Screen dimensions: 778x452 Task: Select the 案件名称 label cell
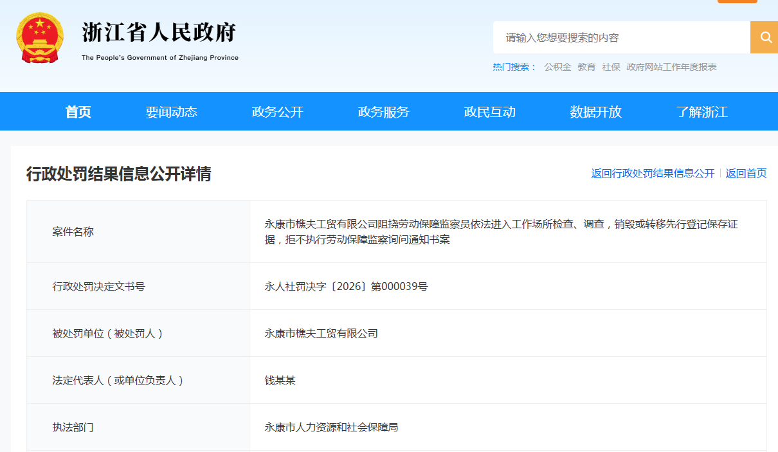(138, 231)
